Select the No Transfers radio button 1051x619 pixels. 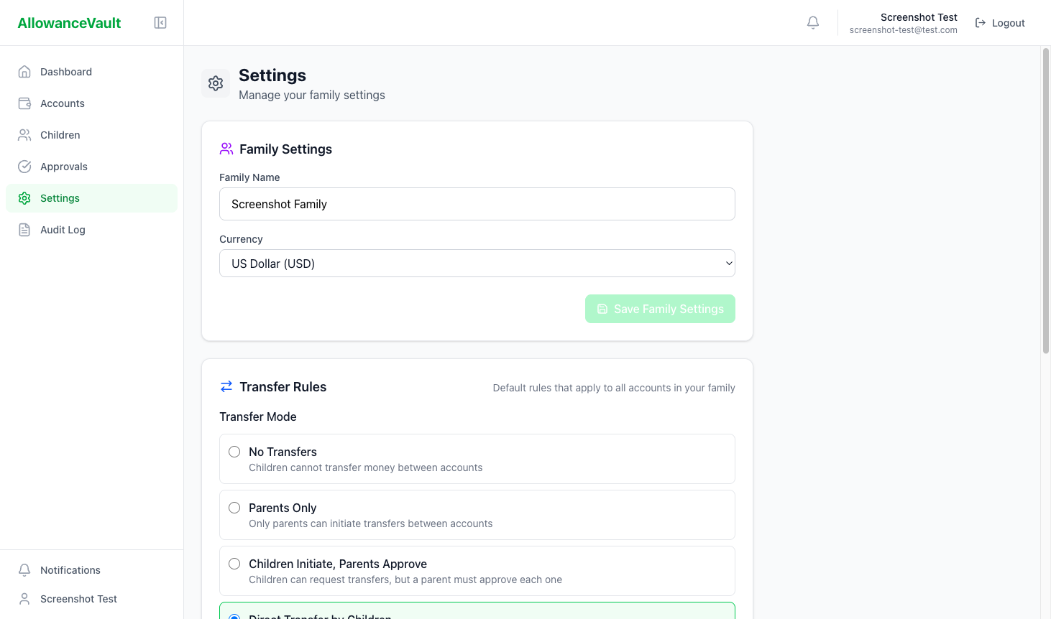pyautogui.click(x=234, y=452)
